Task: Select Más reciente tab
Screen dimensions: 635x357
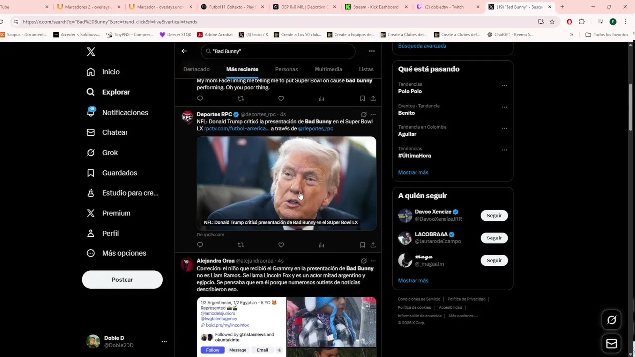Action: 242,69
